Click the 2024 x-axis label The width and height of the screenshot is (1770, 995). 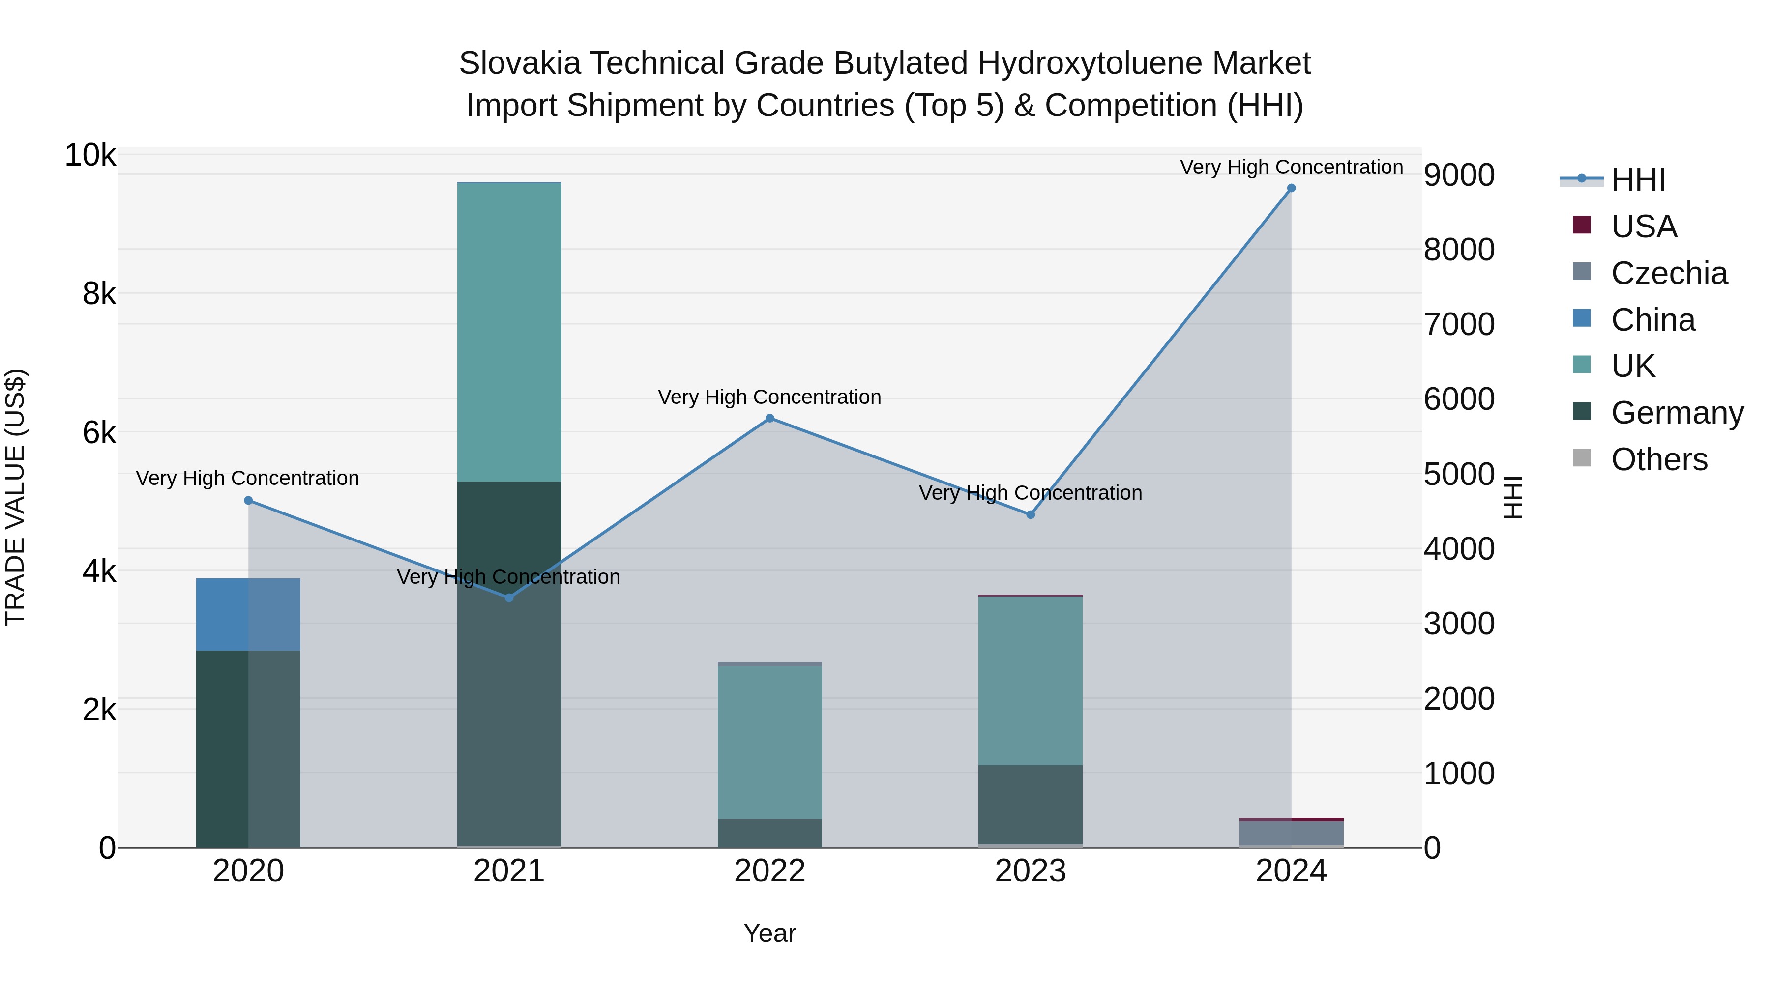(x=1291, y=871)
